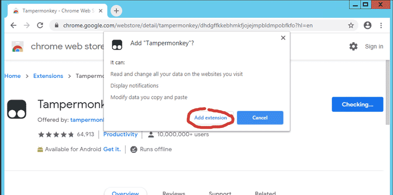Switch to the Related tab

click(265, 193)
